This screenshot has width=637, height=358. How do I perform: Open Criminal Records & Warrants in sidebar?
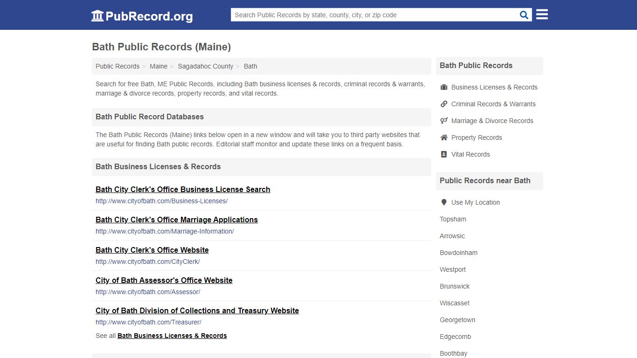(x=493, y=104)
